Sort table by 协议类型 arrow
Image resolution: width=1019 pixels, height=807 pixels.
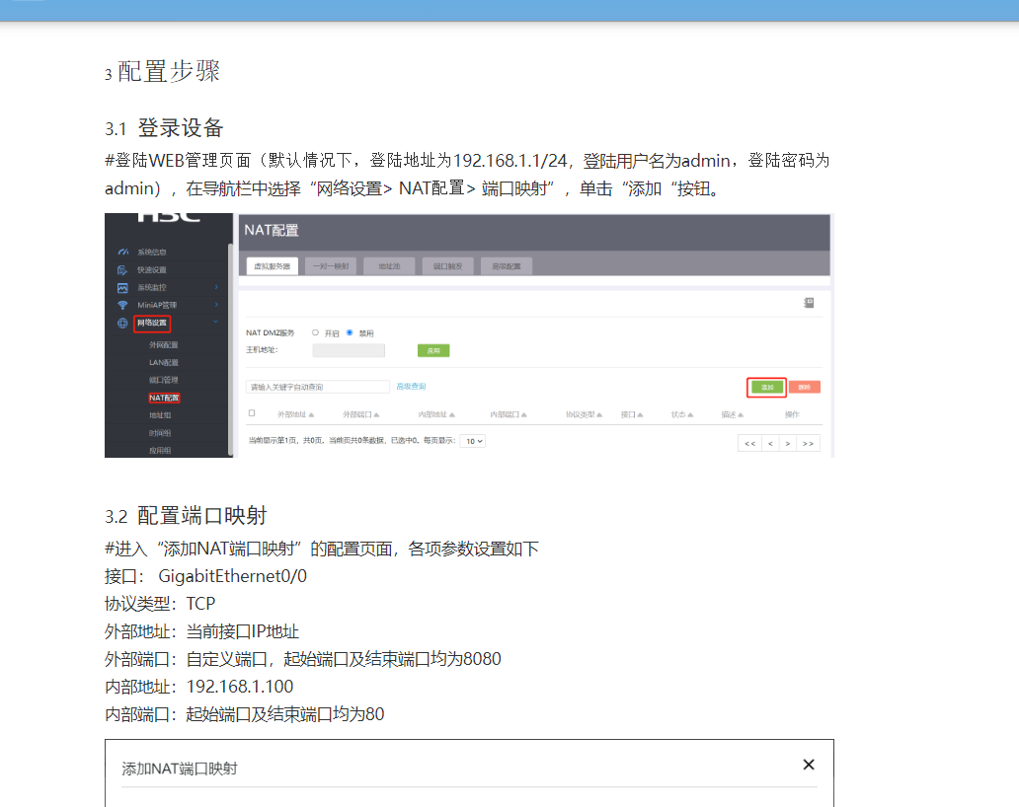pyautogui.click(x=599, y=415)
